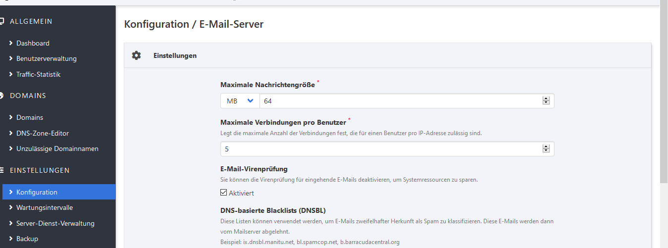Click the arrow icon before DNS-Zone-Editor
This screenshot has width=668, height=248.
click(11, 133)
